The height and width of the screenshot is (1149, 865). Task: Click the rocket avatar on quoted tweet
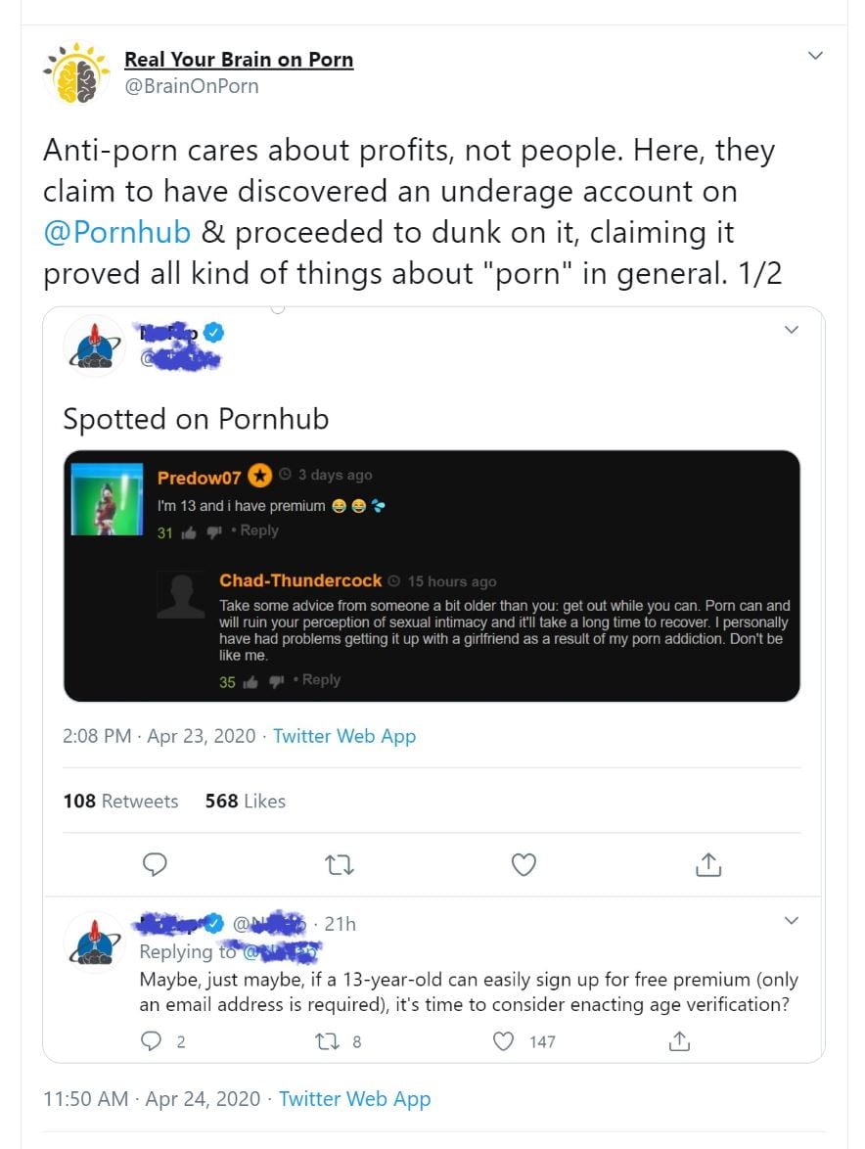click(x=93, y=345)
